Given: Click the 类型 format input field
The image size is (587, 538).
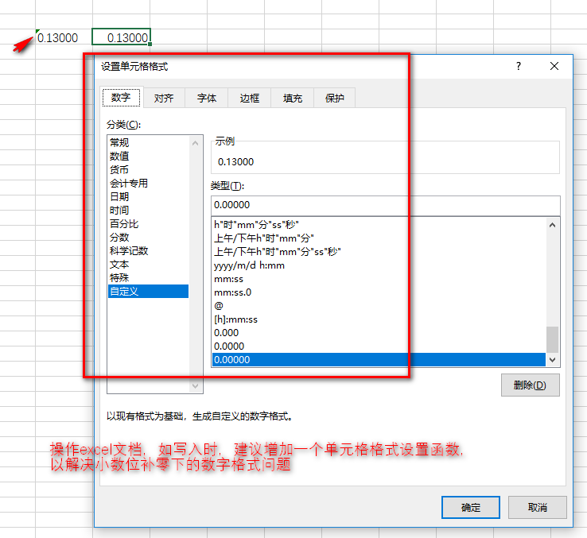Looking at the screenshot, I should (385, 205).
